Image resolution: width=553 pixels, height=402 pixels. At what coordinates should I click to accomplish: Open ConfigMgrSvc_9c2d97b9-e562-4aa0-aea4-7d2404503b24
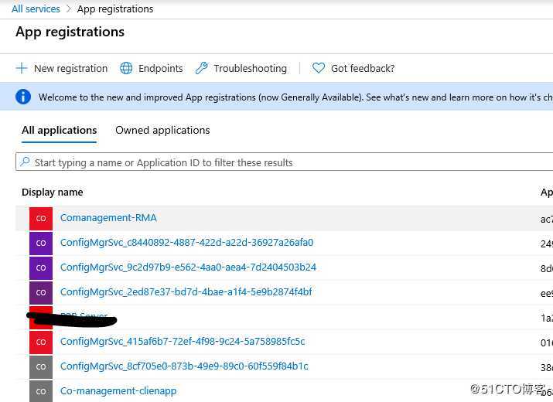tap(188, 267)
